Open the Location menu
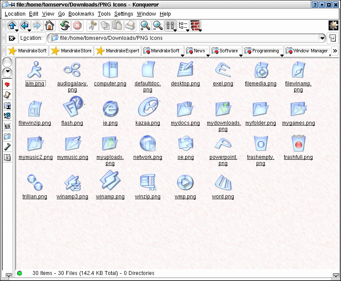Screen dimensions: 341x281 pyautogui.click(x=15, y=14)
